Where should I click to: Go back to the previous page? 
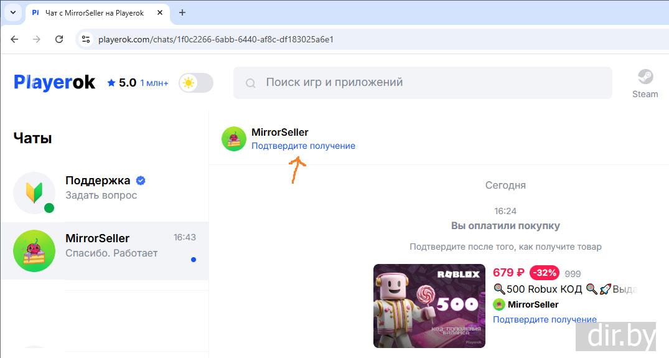click(x=14, y=39)
